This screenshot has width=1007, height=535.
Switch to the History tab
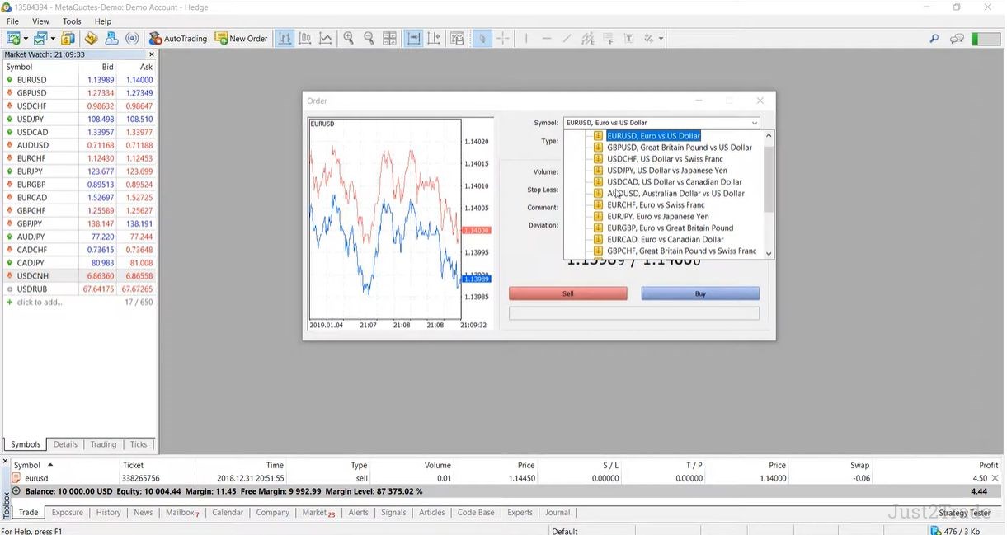(x=108, y=512)
